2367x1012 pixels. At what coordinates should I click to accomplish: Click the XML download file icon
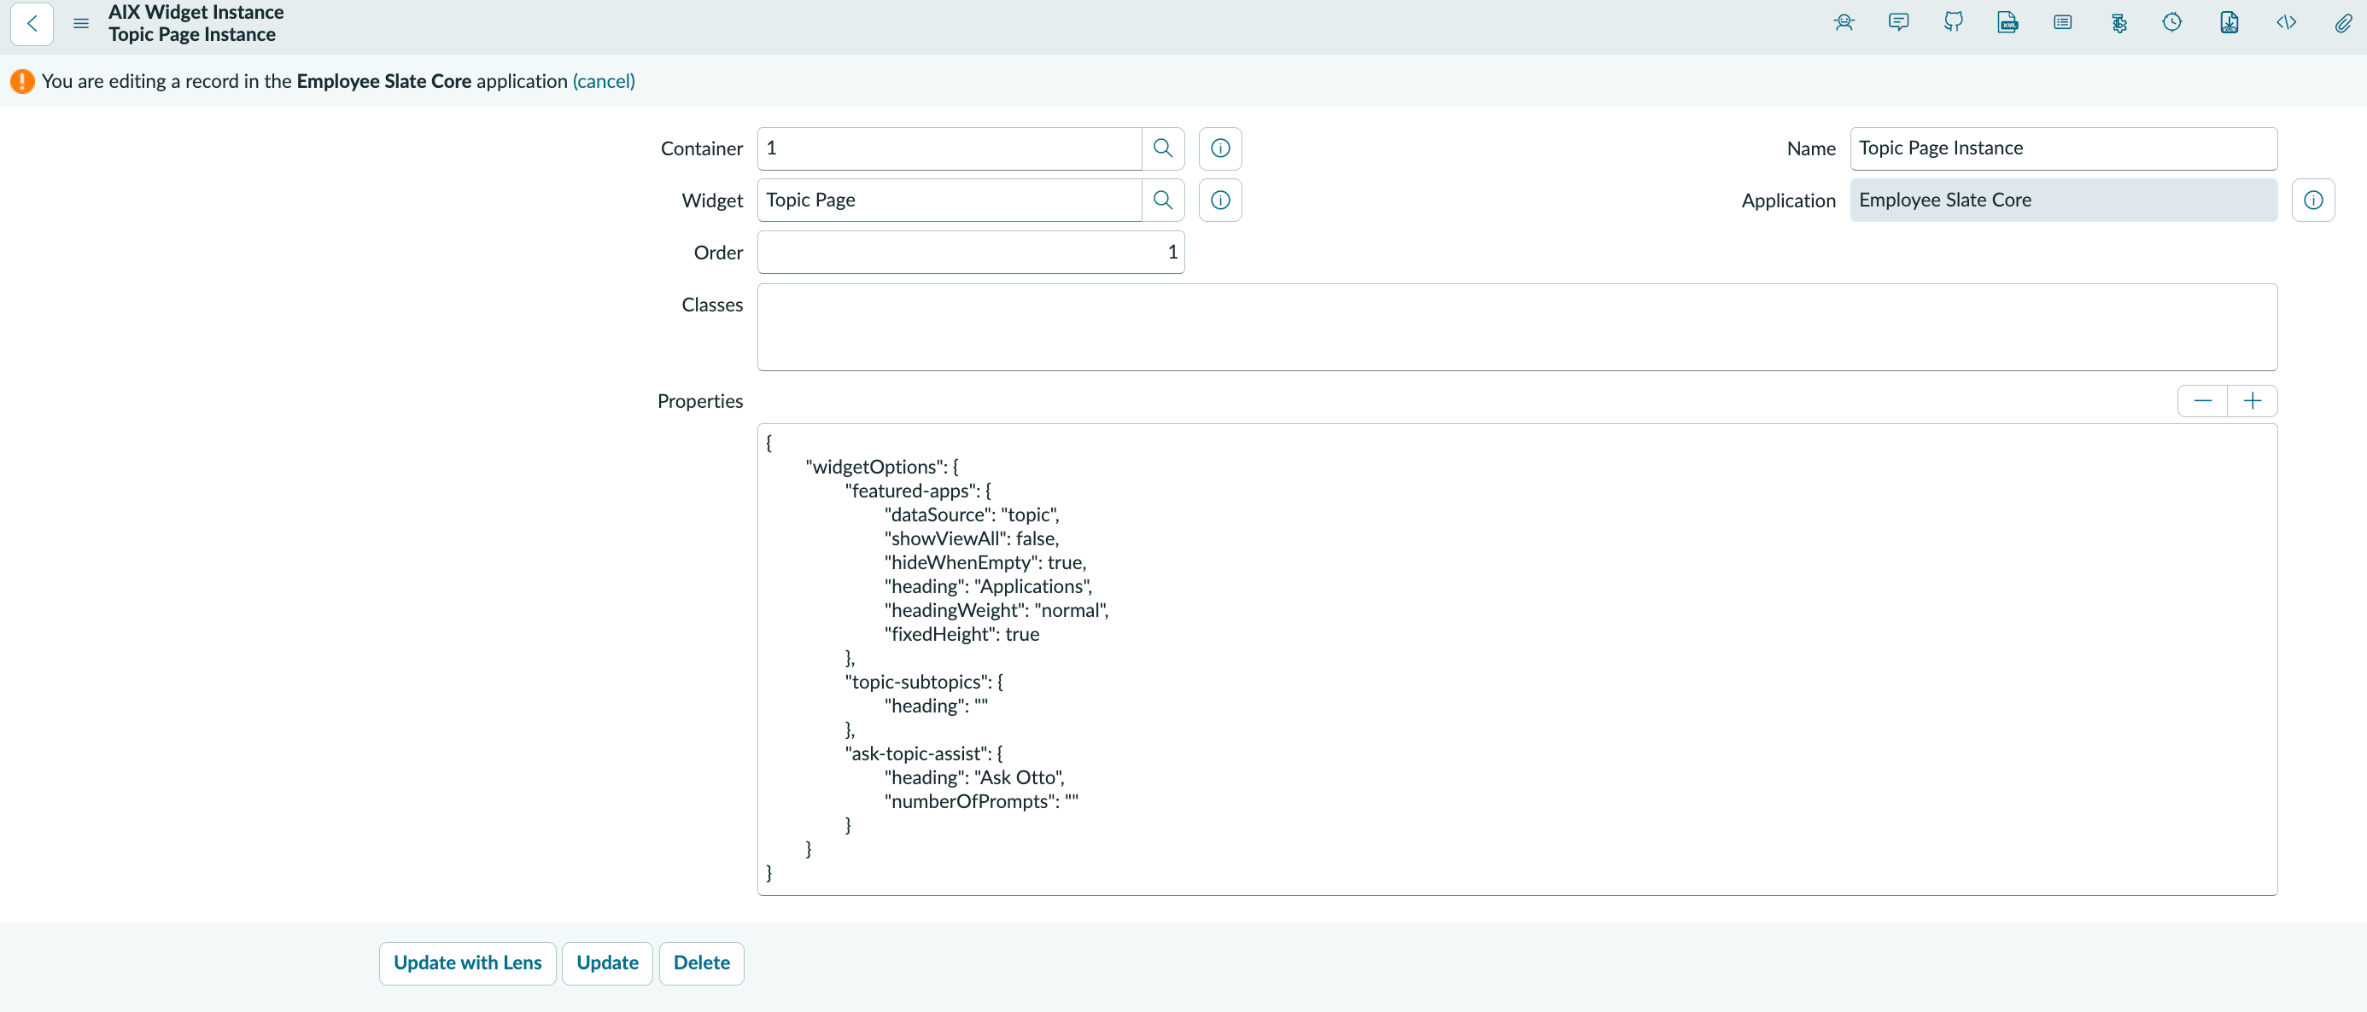pyautogui.click(x=2230, y=23)
